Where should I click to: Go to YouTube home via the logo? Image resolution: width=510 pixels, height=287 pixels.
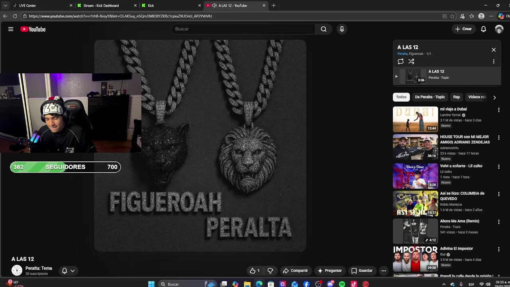point(33,29)
